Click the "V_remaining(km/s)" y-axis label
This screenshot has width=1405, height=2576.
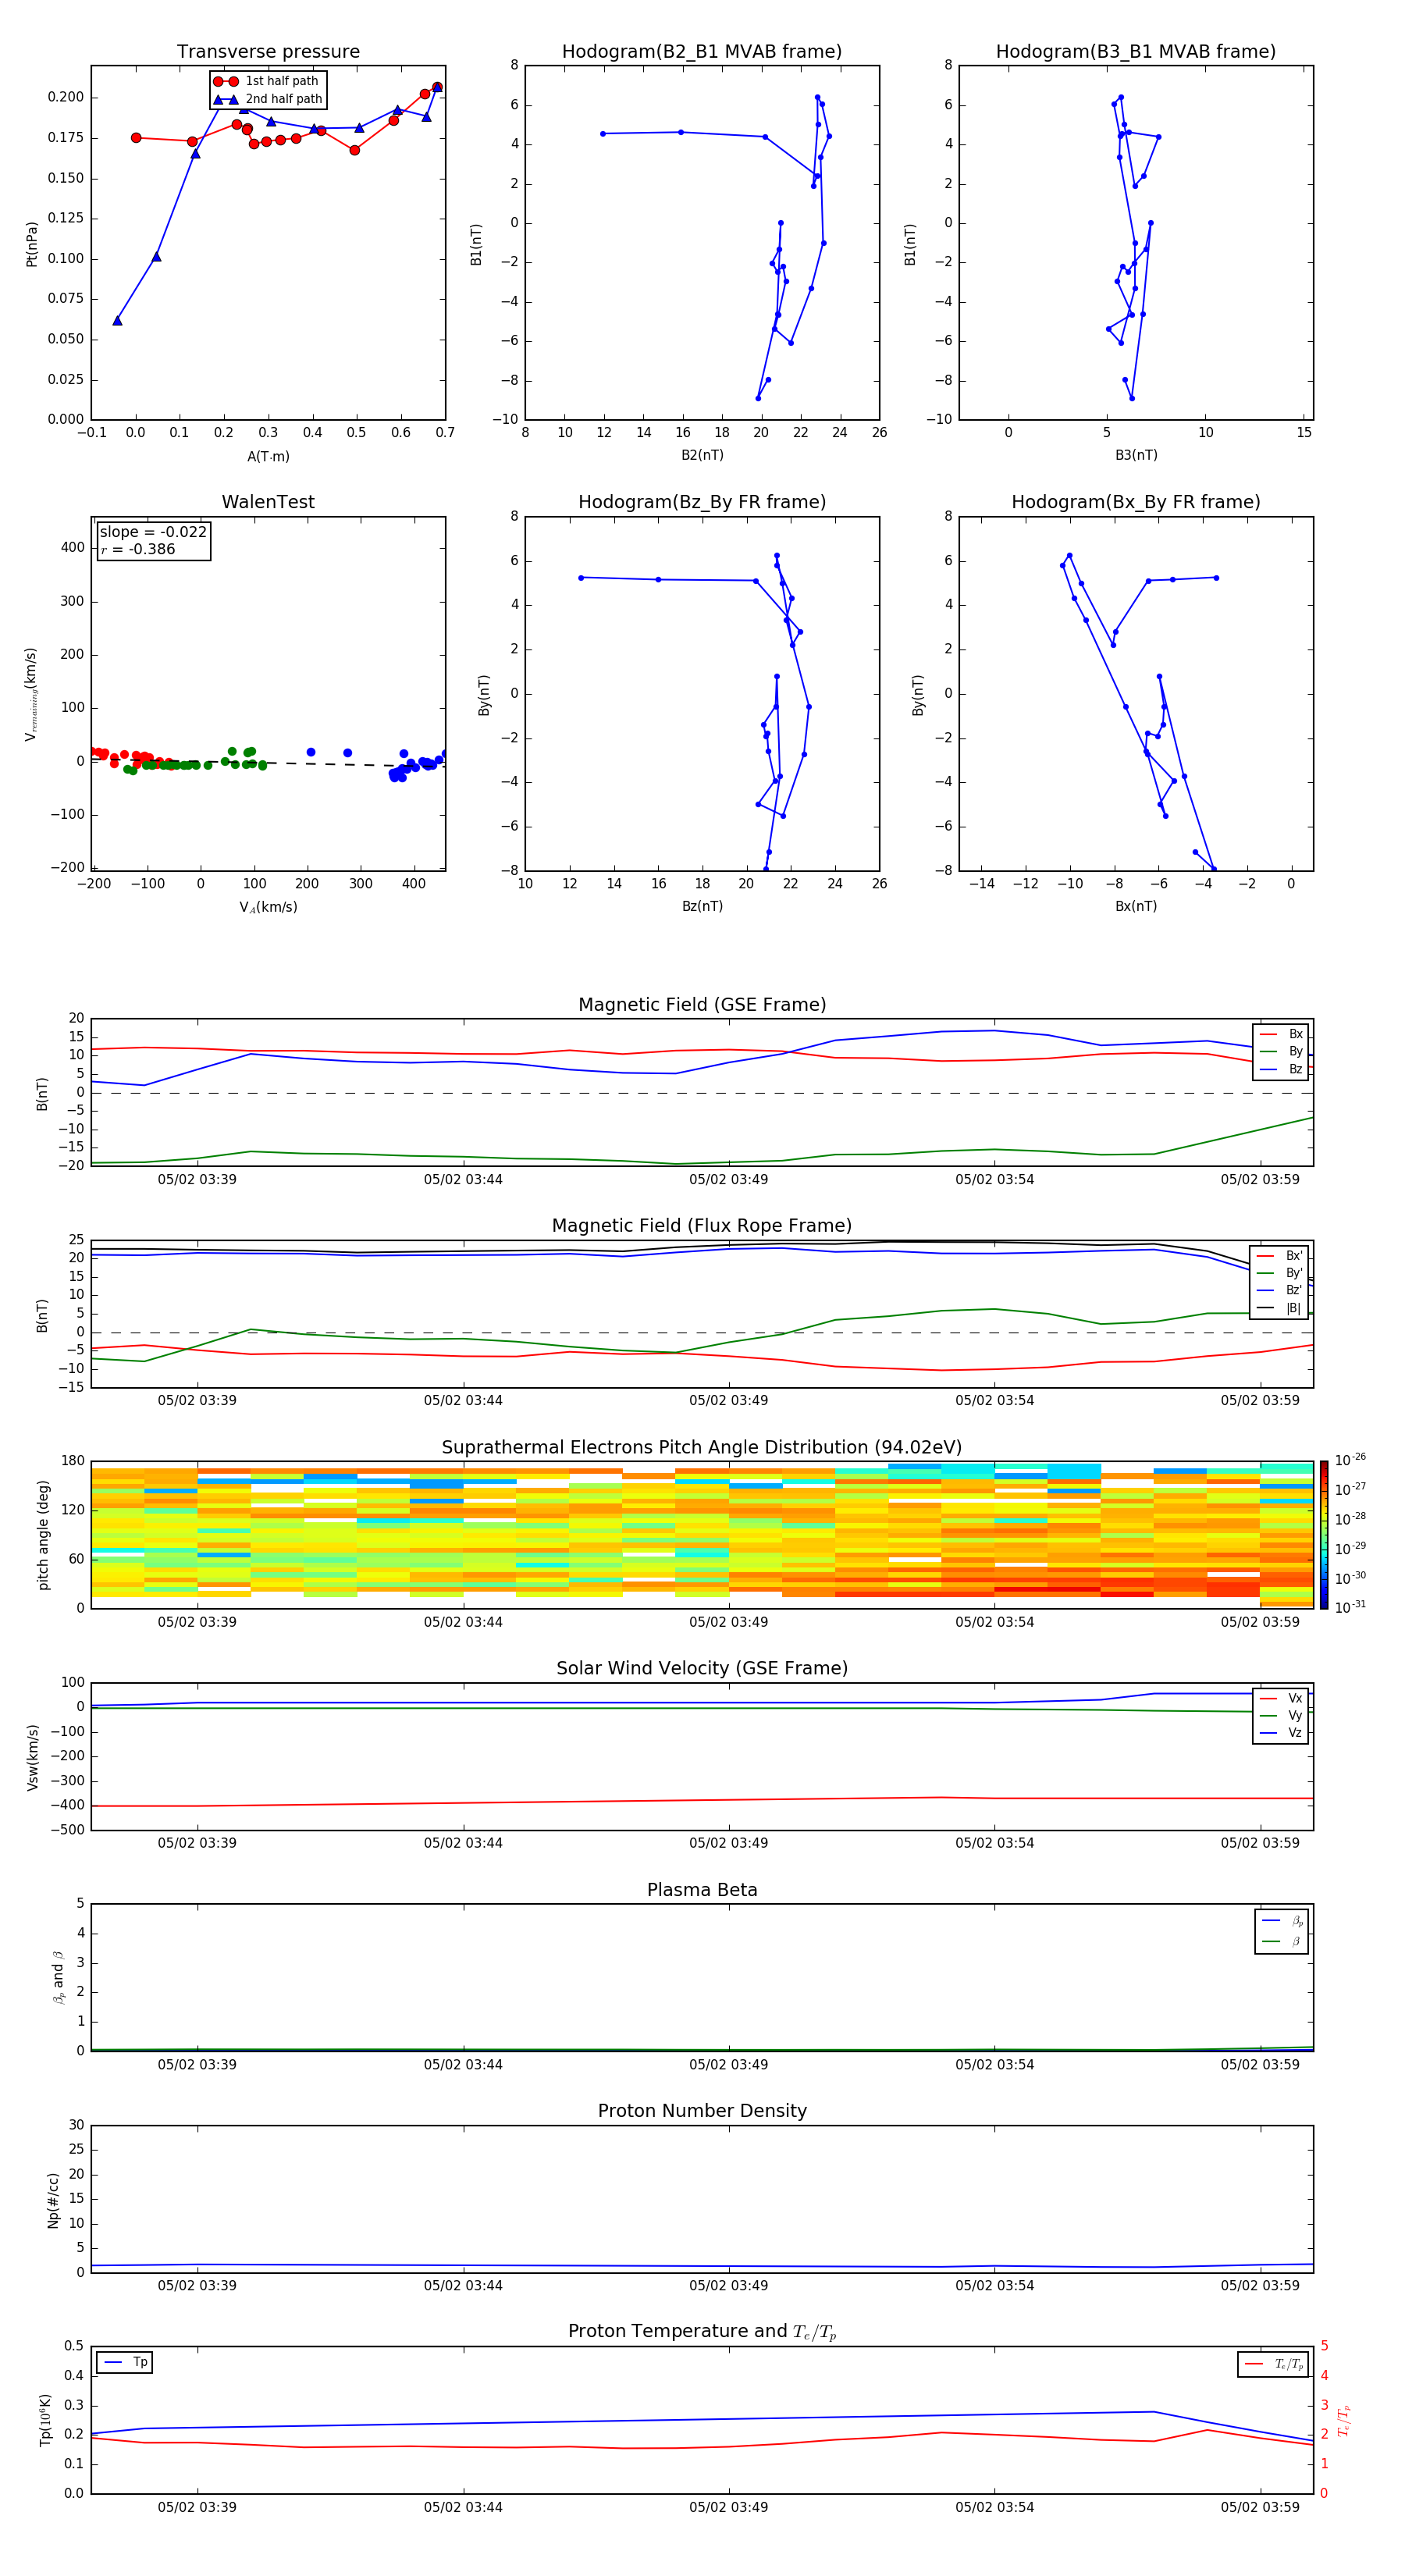[x=32, y=694]
